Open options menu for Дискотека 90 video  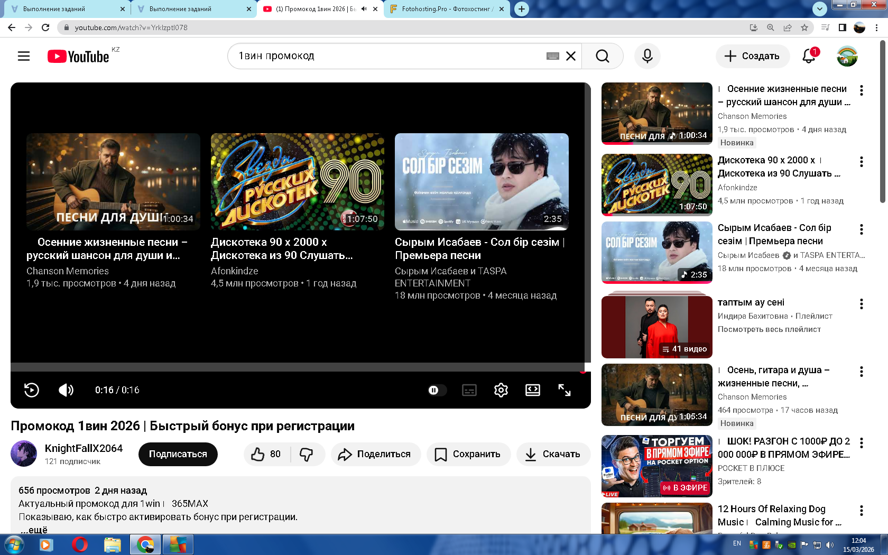click(862, 162)
